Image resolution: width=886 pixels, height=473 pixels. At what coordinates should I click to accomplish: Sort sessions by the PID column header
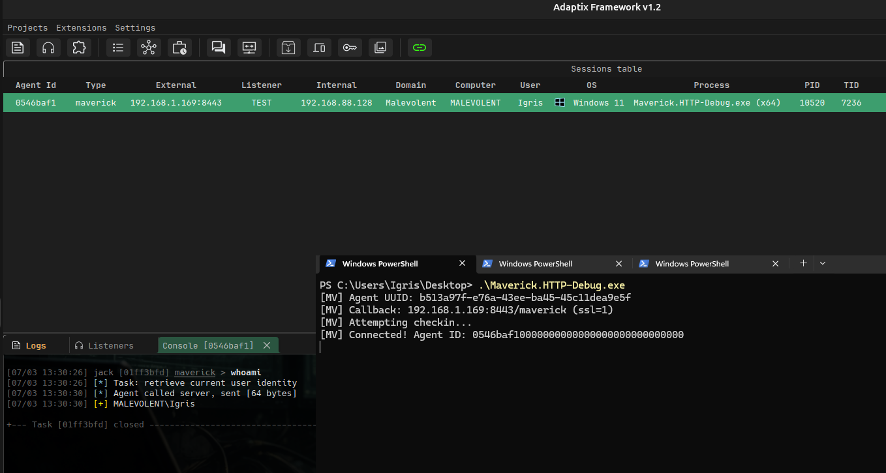coord(812,85)
